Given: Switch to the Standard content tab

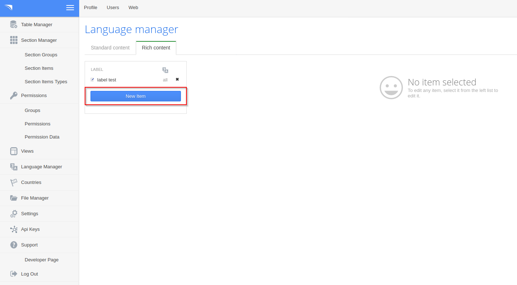Looking at the screenshot, I should pos(110,48).
